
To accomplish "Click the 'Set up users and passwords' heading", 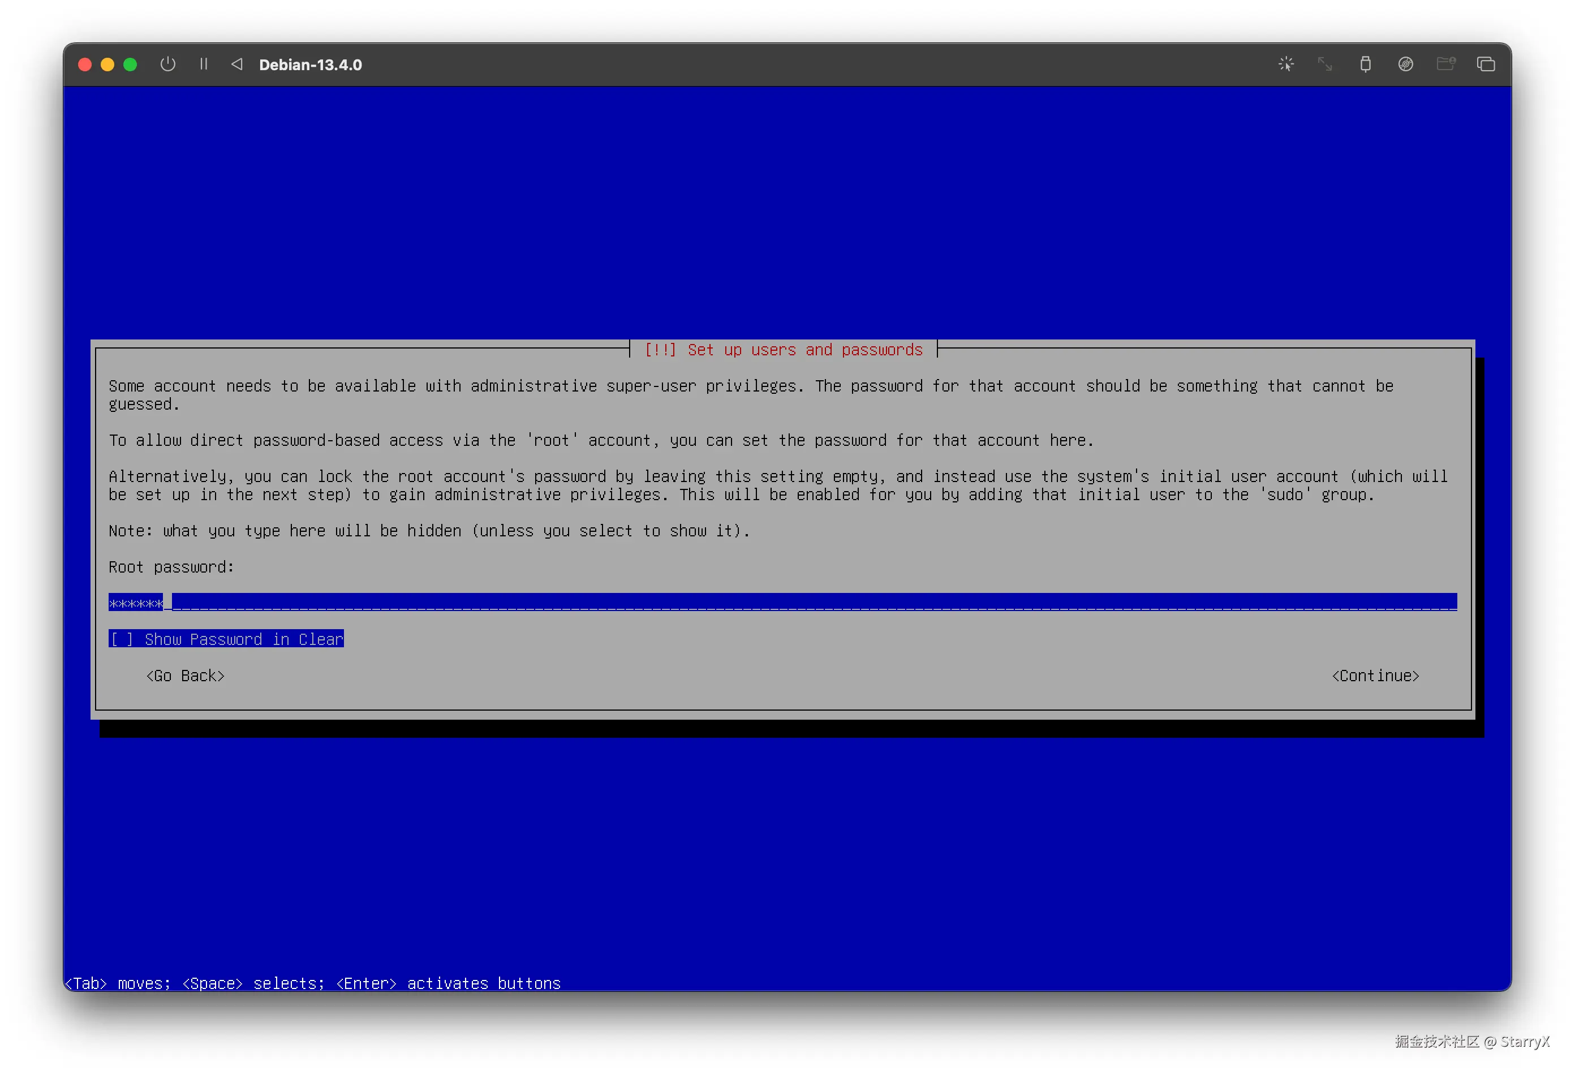I will click(783, 350).
